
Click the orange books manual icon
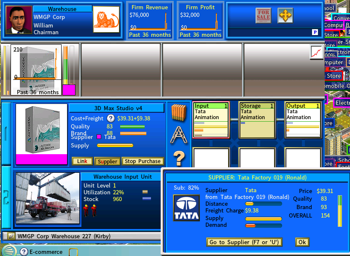point(178,113)
